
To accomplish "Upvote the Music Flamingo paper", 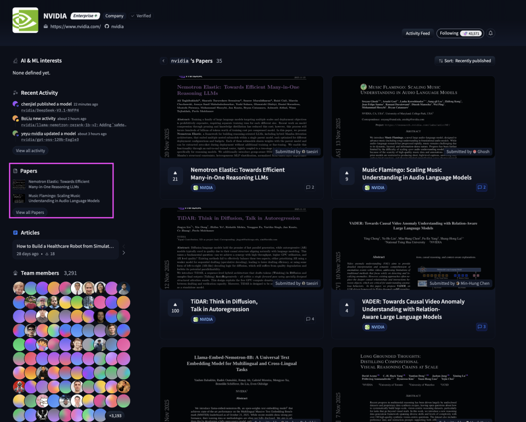I will 346,176.
